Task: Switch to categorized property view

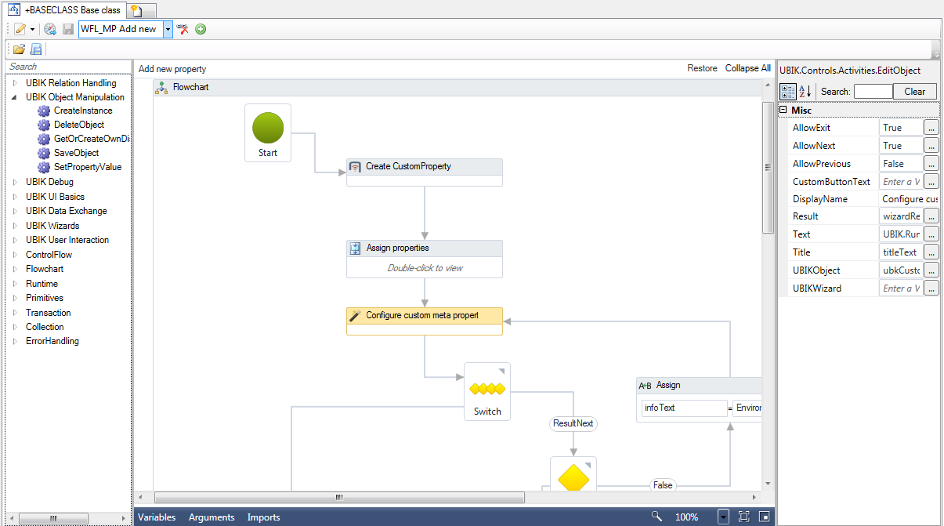Action: [x=789, y=91]
